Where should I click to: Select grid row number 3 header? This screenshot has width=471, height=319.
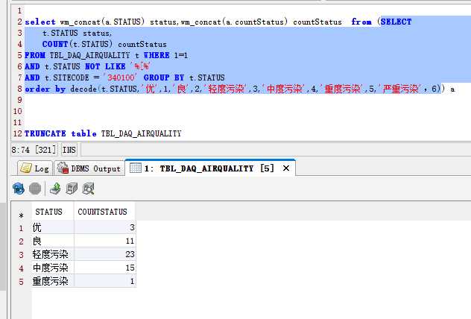(x=21, y=255)
